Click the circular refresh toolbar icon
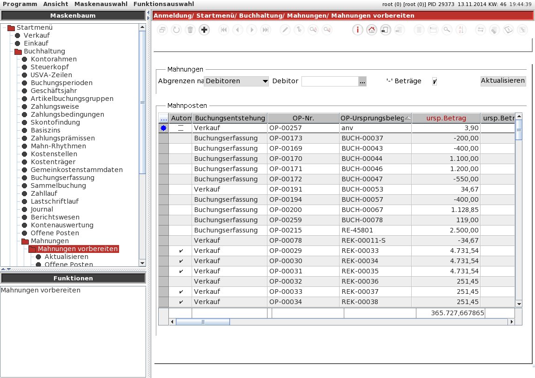 click(x=176, y=30)
